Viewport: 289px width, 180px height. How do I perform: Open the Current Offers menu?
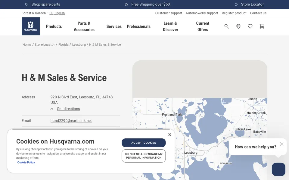(203, 26)
